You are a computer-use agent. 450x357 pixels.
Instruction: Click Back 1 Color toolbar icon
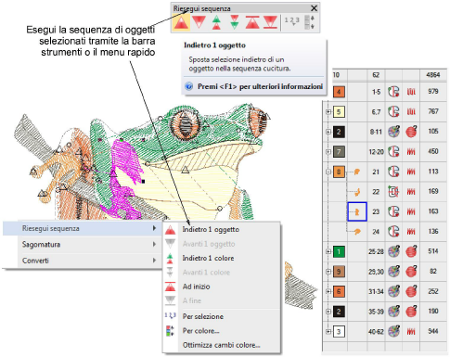pos(216,22)
